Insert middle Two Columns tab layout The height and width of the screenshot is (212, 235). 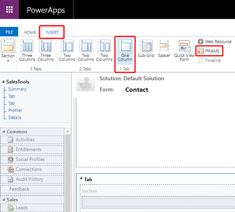pyautogui.click(x=86, y=50)
